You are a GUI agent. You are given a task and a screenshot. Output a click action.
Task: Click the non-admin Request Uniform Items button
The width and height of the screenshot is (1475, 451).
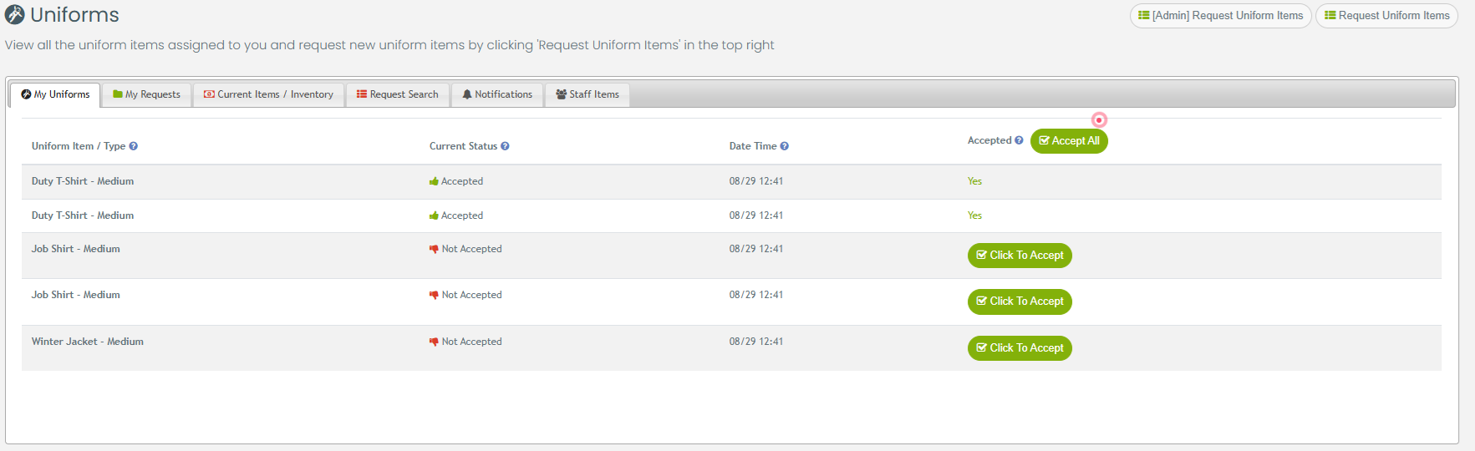pos(1386,16)
